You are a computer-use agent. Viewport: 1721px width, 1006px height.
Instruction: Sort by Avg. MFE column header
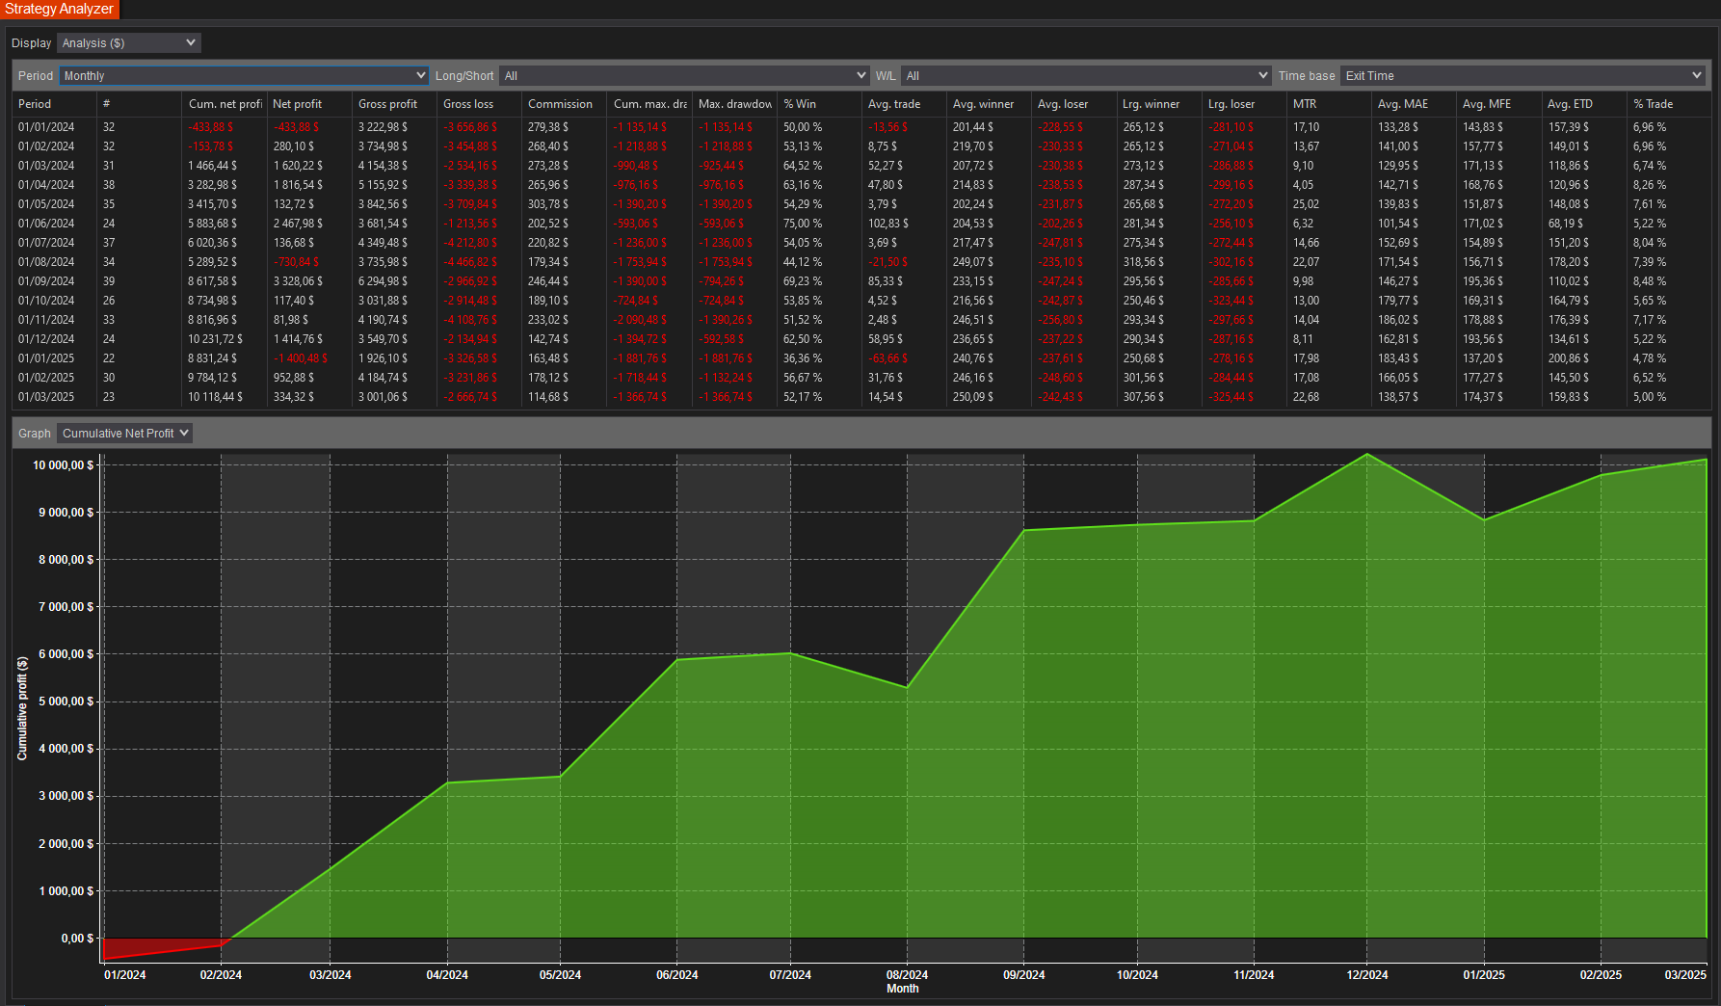pyautogui.click(x=1497, y=104)
